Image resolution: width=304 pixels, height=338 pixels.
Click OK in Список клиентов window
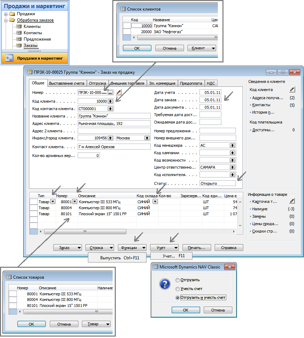137,48
